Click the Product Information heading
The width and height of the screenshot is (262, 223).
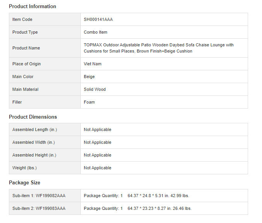coord(32,7)
